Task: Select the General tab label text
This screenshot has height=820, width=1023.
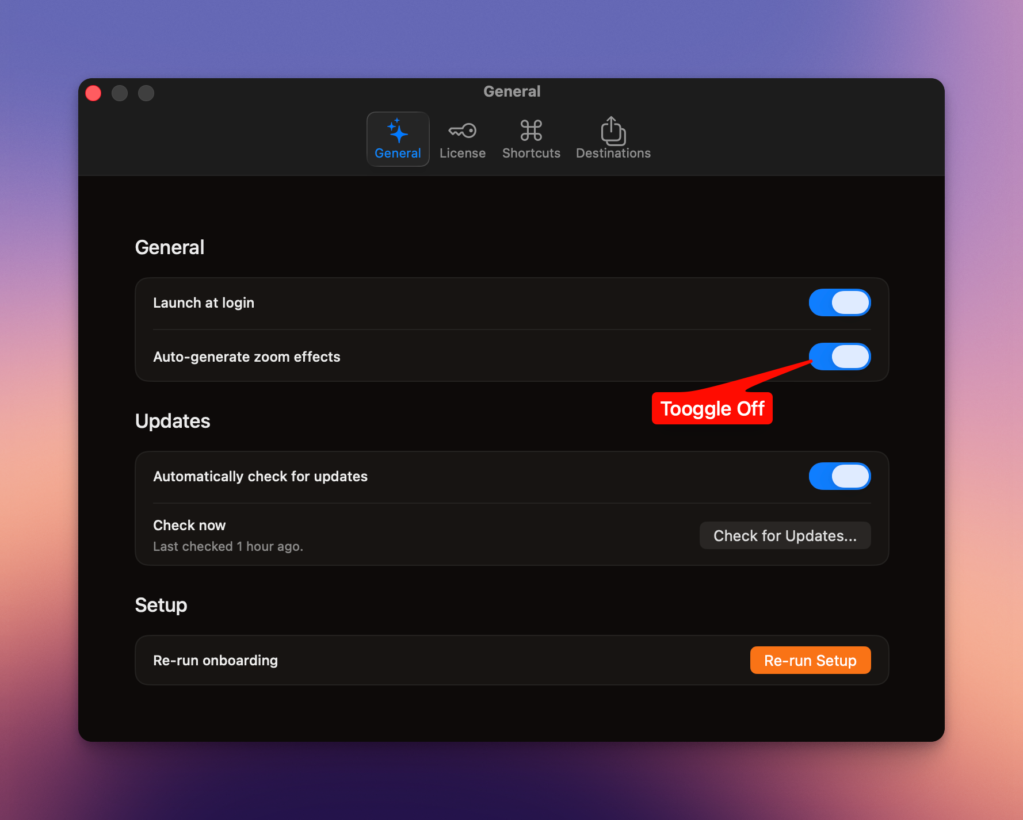Action: (398, 153)
